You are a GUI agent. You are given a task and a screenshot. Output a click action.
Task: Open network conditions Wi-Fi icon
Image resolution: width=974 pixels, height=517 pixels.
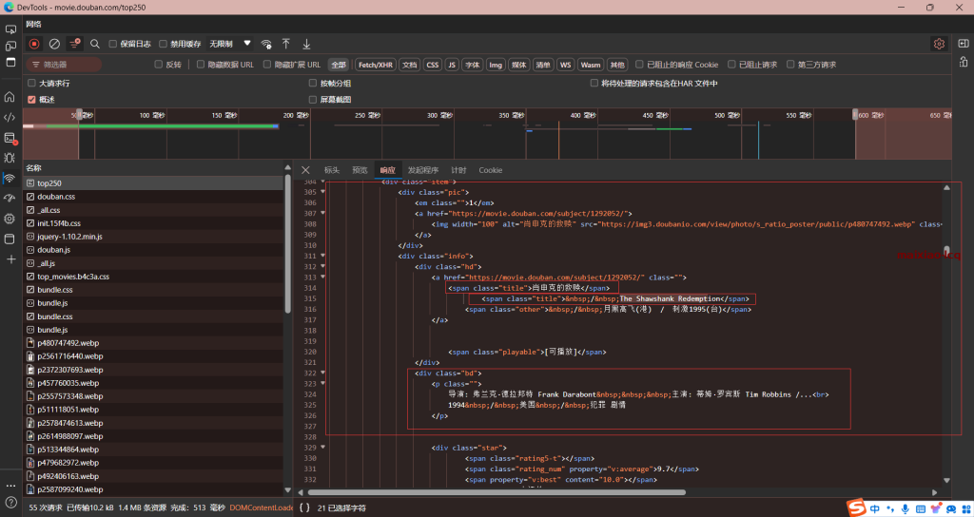pyautogui.click(x=266, y=44)
